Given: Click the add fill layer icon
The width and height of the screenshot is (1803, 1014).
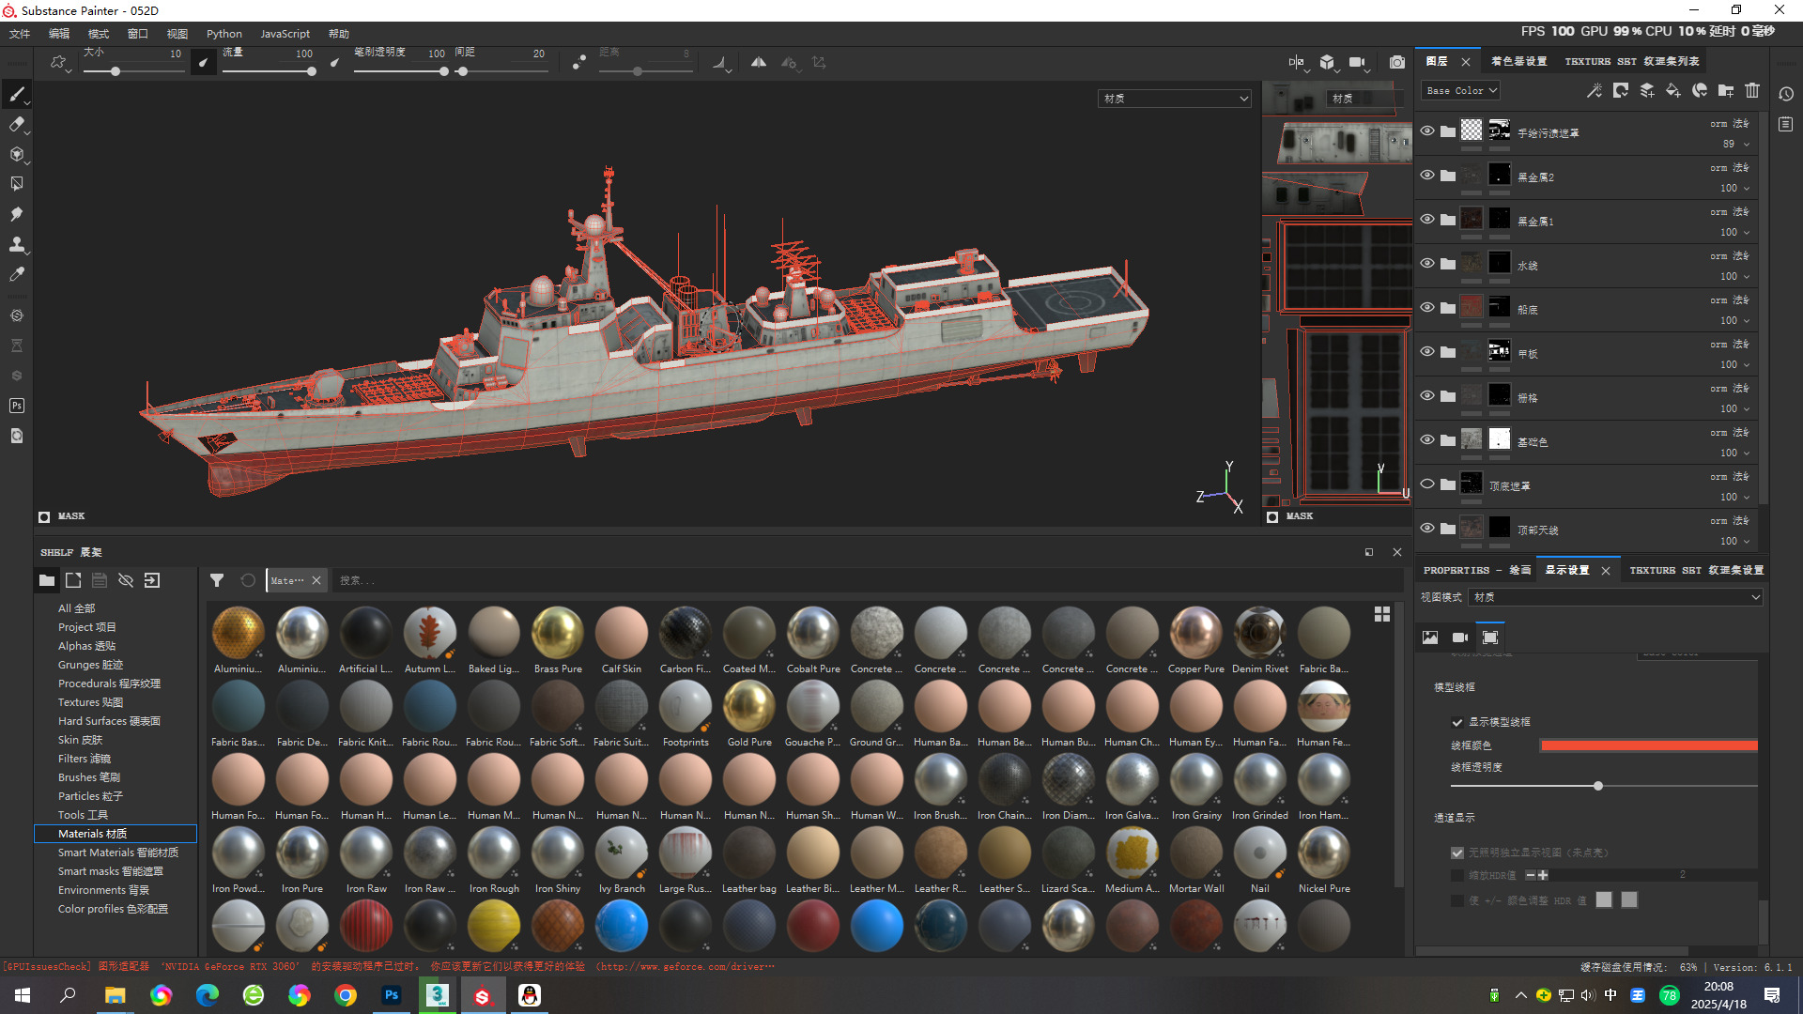Looking at the screenshot, I should [x=1673, y=91].
